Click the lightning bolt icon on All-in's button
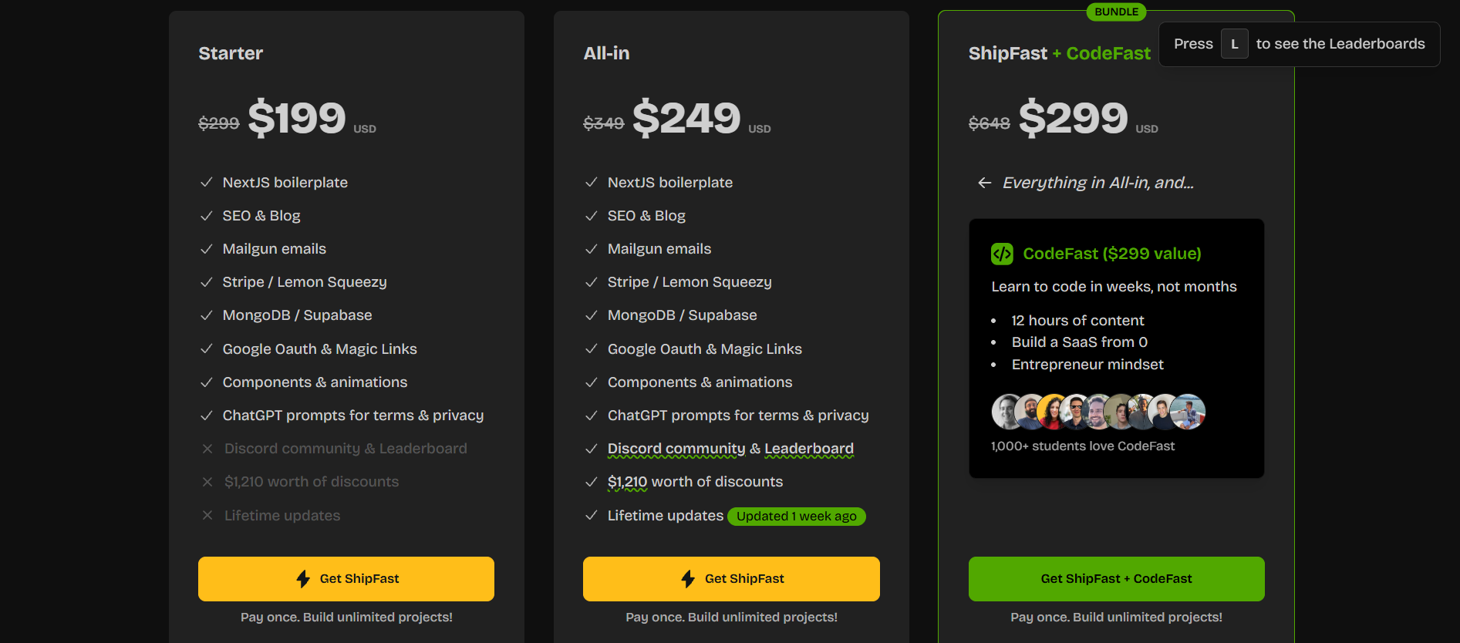This screenshot has width=1460, height=643. tap(687, 578)
